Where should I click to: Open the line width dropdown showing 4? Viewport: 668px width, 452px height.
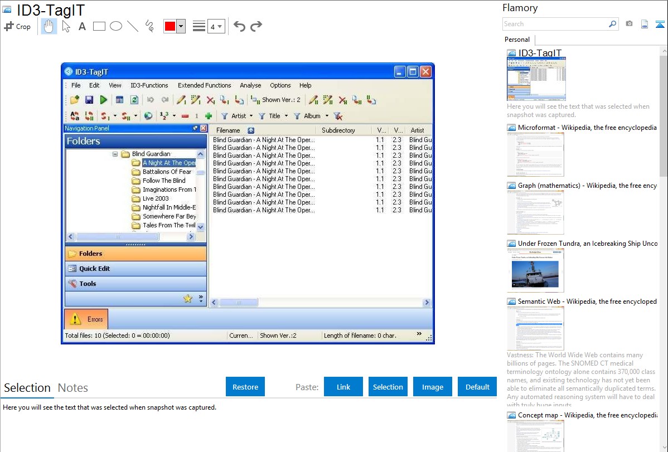click(x=216, y=26)
